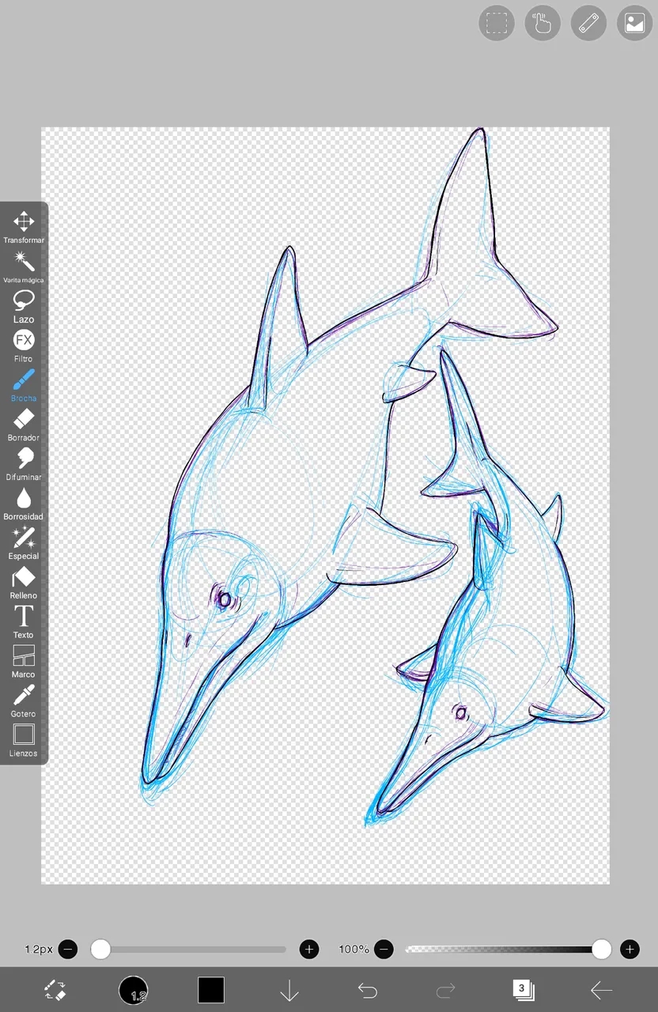Select the Borrador eraser tool
Image resolution: width=658 pixels, height=1012 pixels.
(x=24, y=425)
